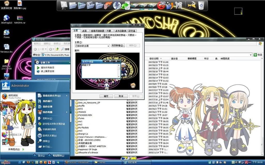The width and height of the screenshot is (265, 165).
Task: Open 控制台 in the Start menu
Action: 47,118
